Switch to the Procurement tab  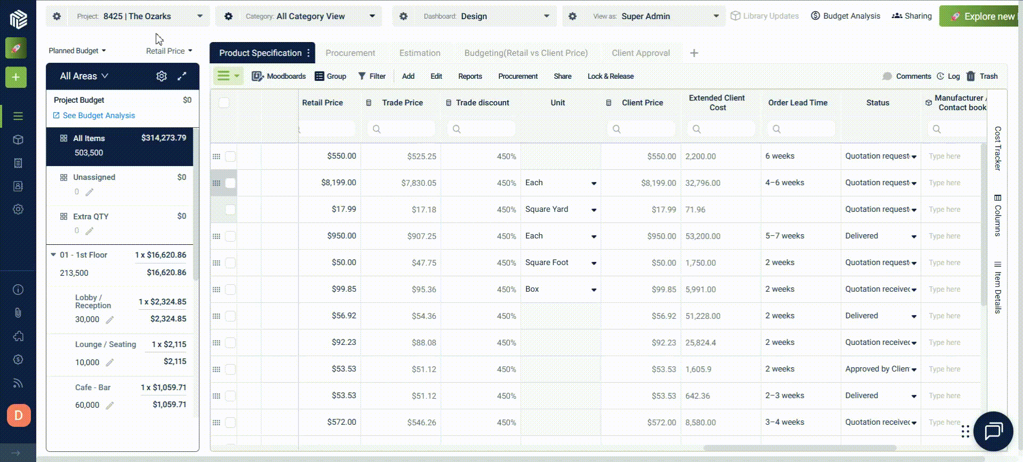click(350, 53)
